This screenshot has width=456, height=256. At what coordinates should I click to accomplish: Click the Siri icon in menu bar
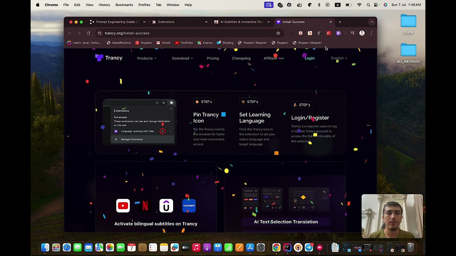385,5
